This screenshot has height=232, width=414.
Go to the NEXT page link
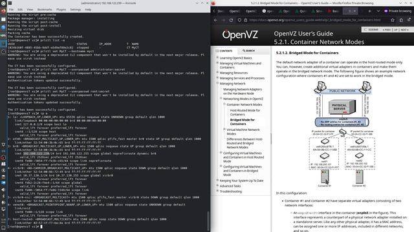tap(404, 30)
